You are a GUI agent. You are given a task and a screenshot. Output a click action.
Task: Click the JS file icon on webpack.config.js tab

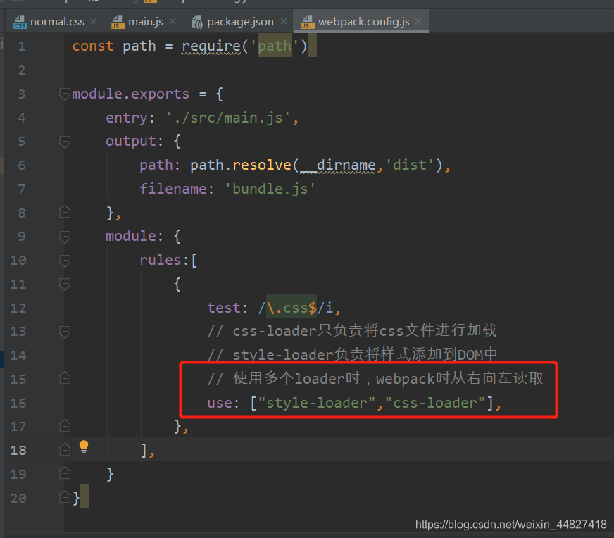[308, 23]
